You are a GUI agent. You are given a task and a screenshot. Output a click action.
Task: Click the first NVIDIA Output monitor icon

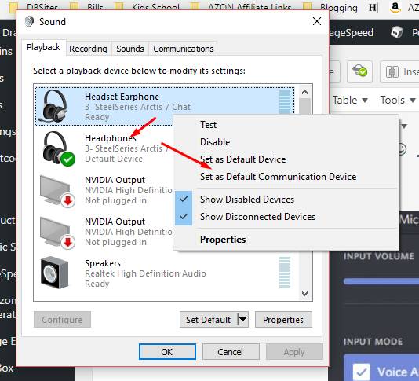(x=57, y=190)
